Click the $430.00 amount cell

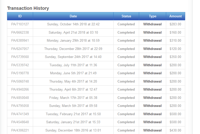(x=175, y=130)
